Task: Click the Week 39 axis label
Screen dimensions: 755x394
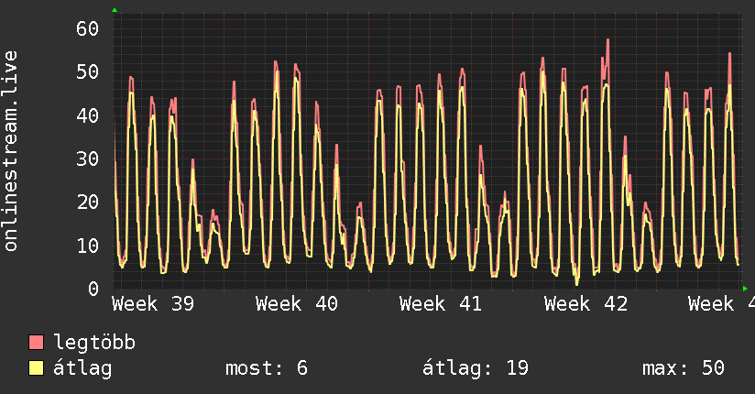Action: 153,304
